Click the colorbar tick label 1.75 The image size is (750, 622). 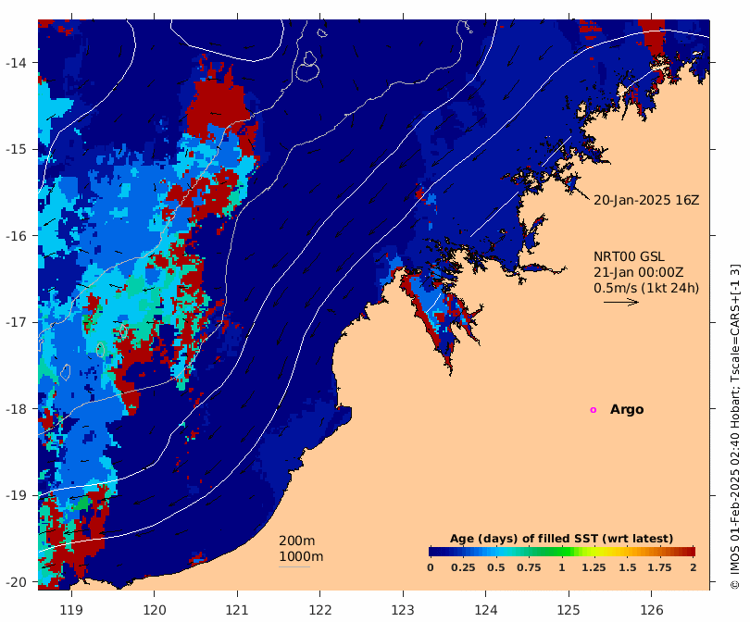(659, 567)
